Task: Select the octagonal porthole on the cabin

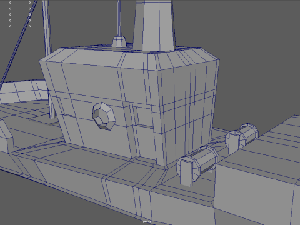Action: coord(104,116)
